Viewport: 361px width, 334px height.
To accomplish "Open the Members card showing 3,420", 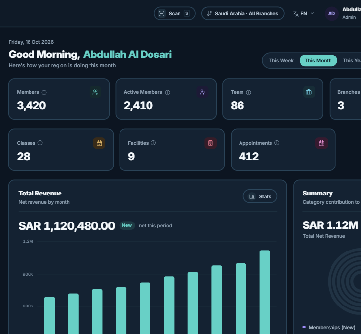I will 59,99.
